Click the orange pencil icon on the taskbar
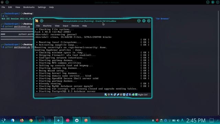This screenshot has width=220, height=124. (86, 120)
